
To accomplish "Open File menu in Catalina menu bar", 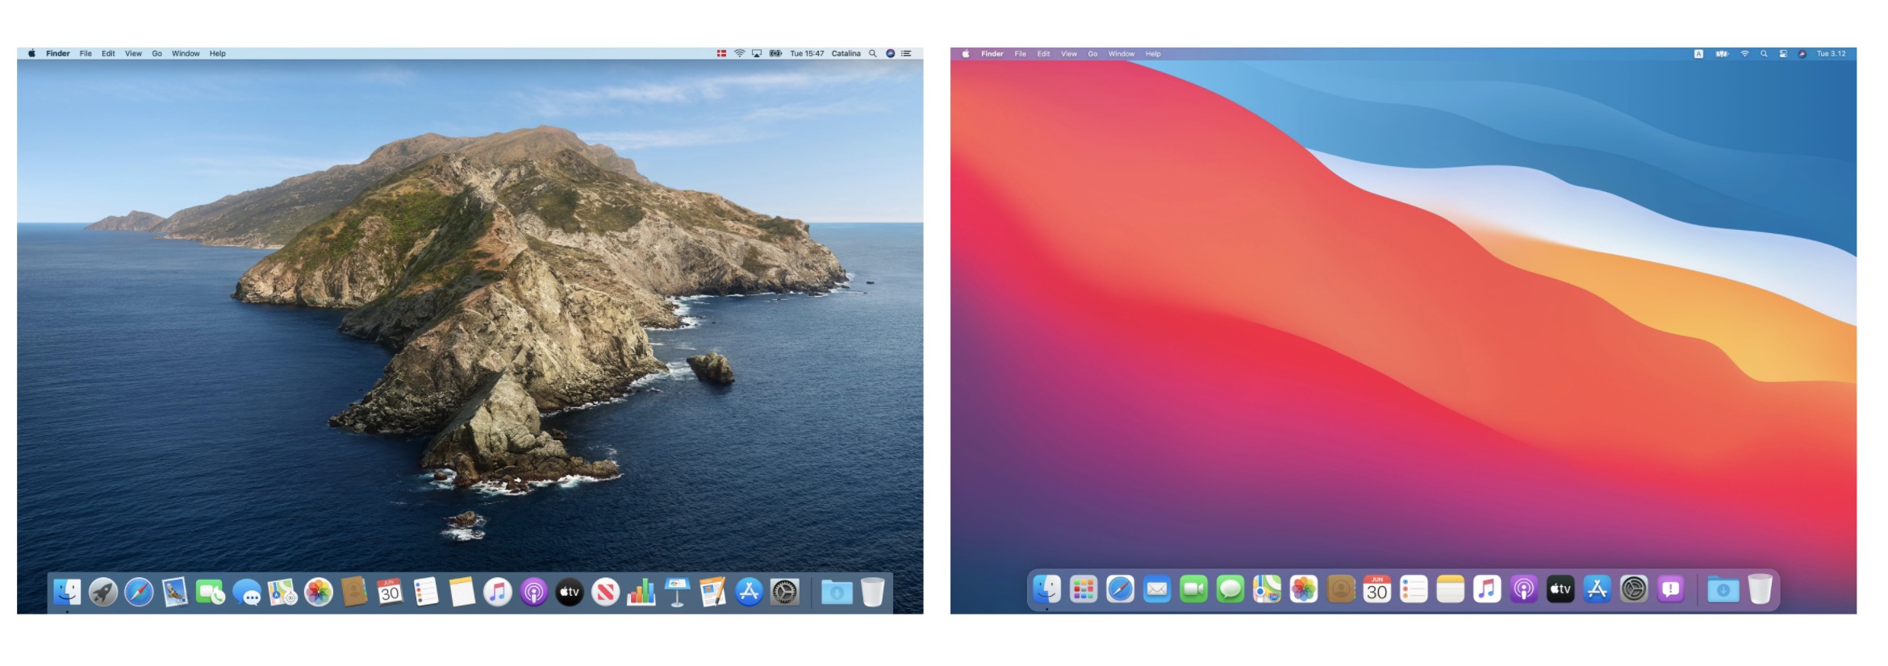I will [x=86, y=53].
